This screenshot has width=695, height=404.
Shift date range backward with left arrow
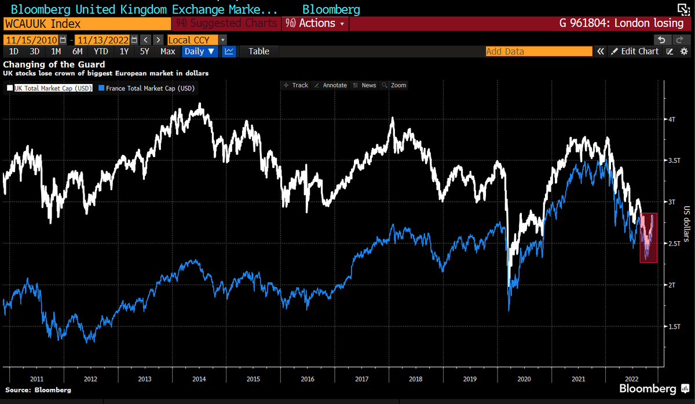click(x=145, y=40)
